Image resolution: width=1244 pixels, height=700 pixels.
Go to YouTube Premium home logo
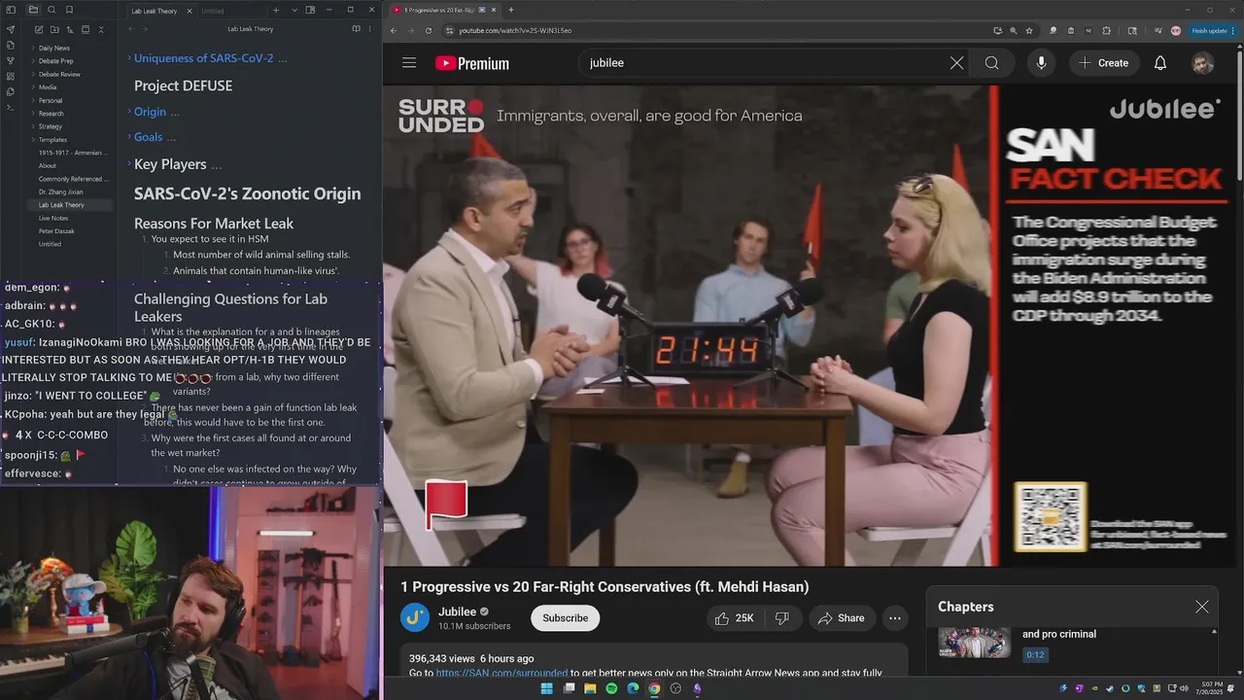[x=472, y=63]
